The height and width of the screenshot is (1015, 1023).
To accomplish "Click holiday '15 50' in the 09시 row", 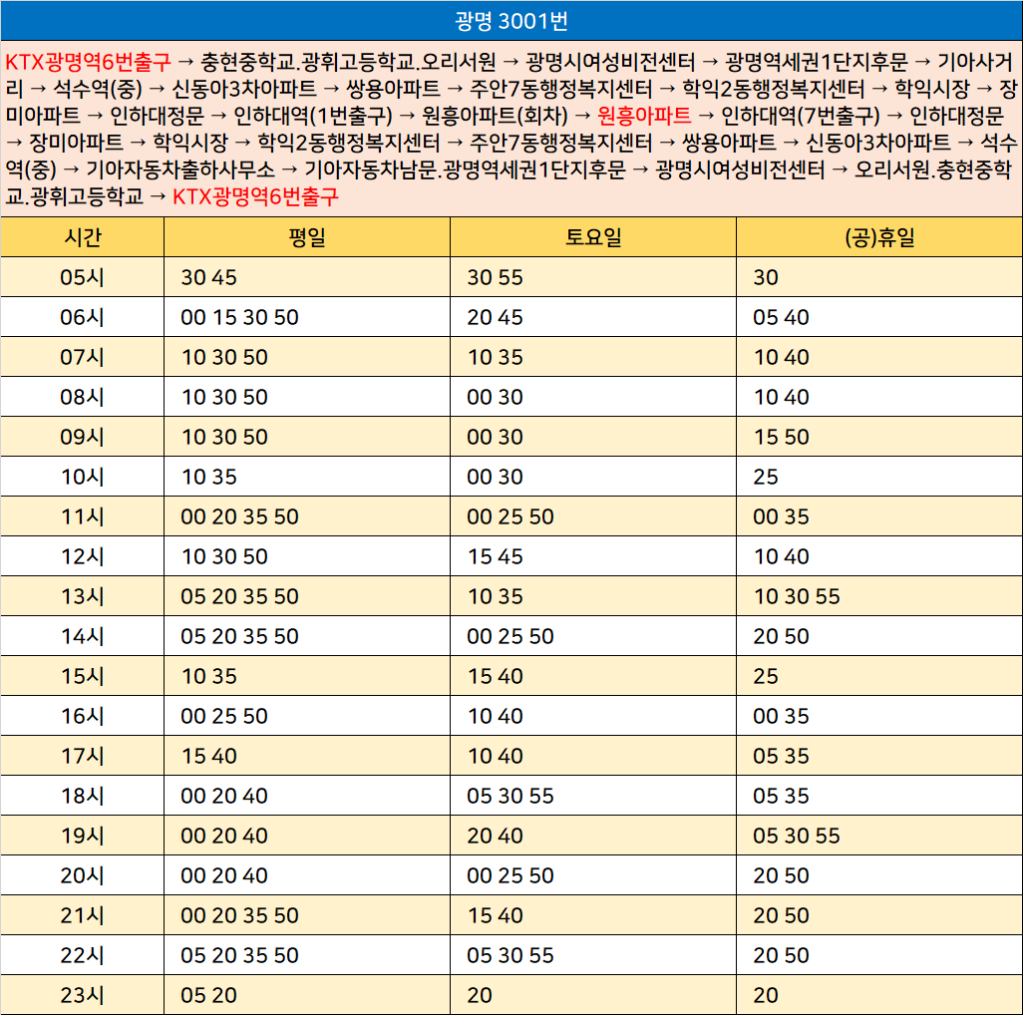I will [781, 437].
